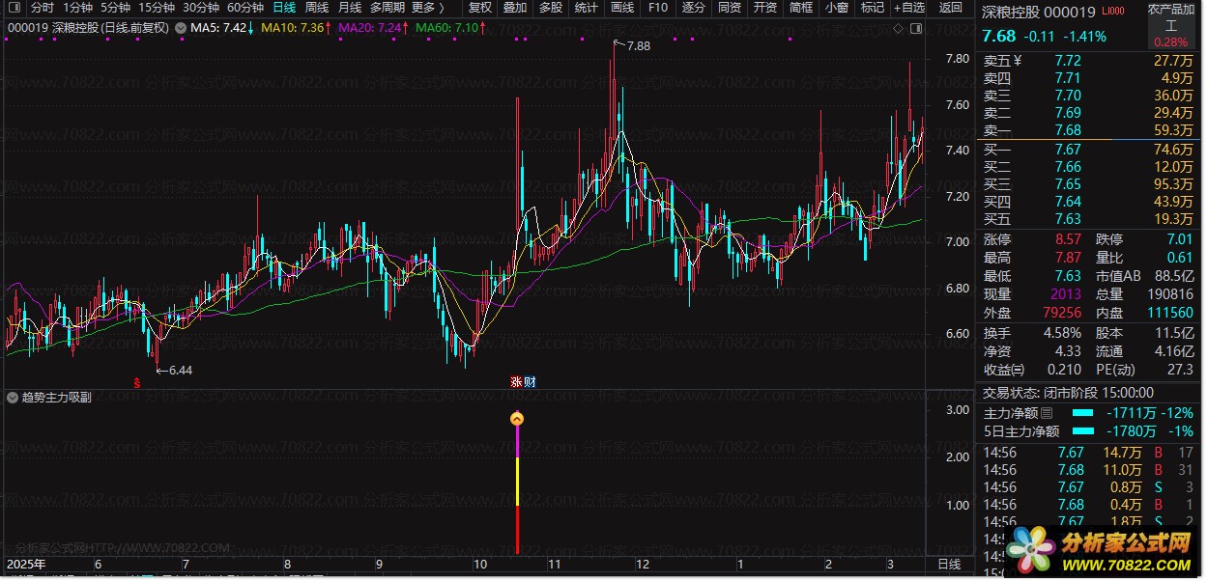This screenshot has height=581, width=1207.
Task: Click the orange signal arrow on indicator chart
Action: (517, 419)
